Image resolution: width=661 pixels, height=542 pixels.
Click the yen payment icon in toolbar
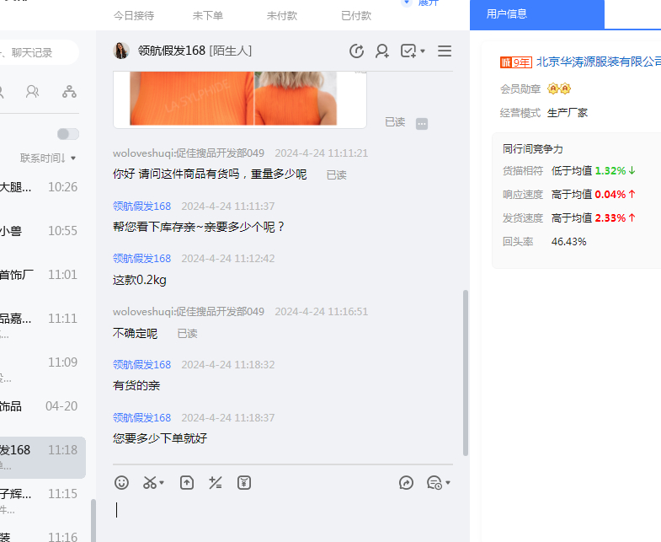click(x=244, y=483)
